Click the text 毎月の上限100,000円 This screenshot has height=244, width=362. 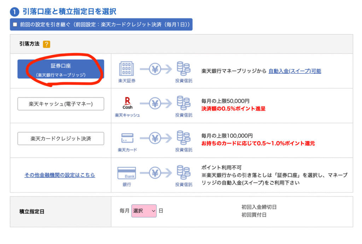[x=227, y=136]
